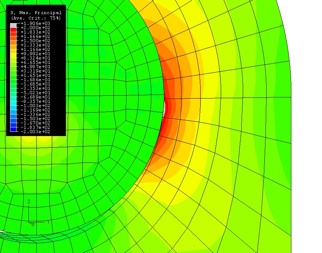Pick the yellow +9.992e+01 legend color
The height and width of the screenshot is (253, 322).
(13, 56)
